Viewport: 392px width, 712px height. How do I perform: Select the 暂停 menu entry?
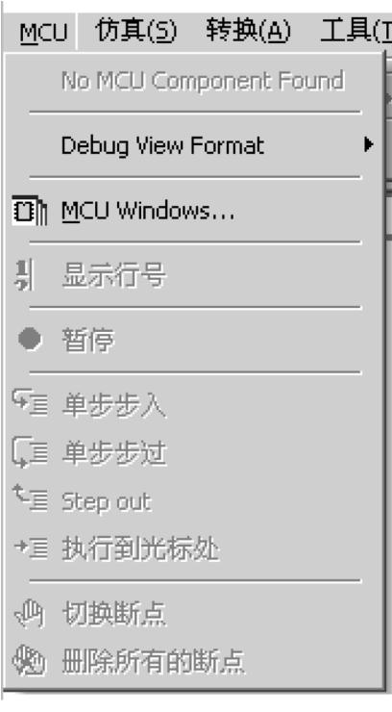[x=195, y=340]
